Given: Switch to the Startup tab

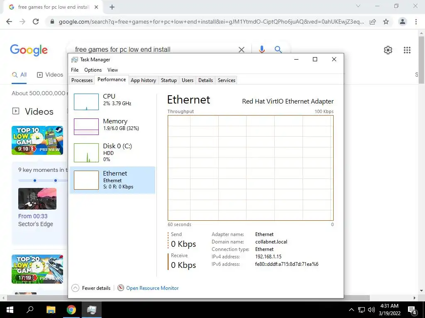Looking at the screenshot, I should (x=169, y=80).
